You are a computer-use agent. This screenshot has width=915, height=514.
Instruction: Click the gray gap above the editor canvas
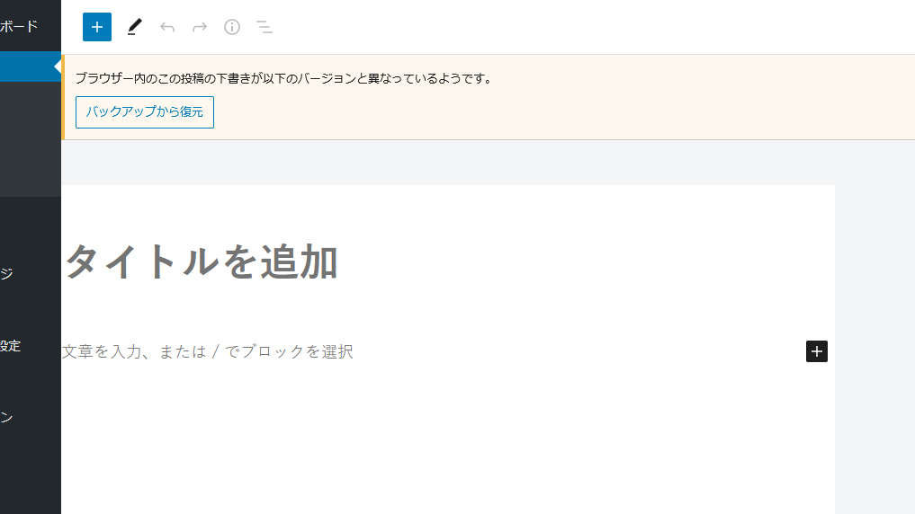448,163
